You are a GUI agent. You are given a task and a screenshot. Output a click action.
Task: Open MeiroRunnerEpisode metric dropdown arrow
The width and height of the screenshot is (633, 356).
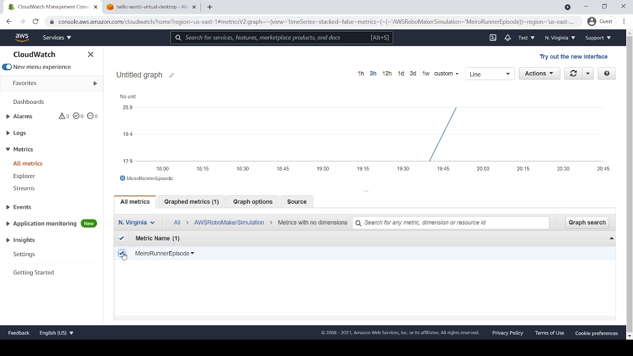(192, 254)
